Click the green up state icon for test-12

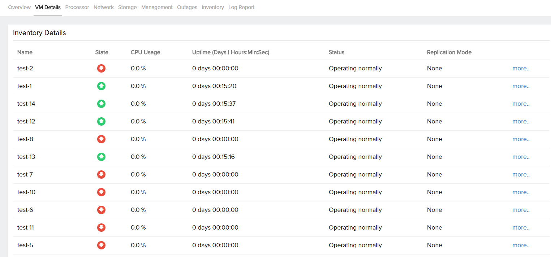[102, 121]
